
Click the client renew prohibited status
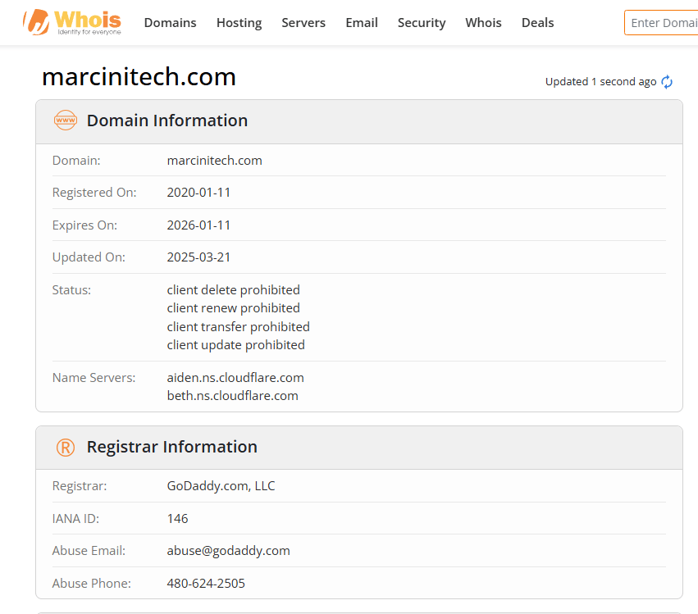pos(233,308)
